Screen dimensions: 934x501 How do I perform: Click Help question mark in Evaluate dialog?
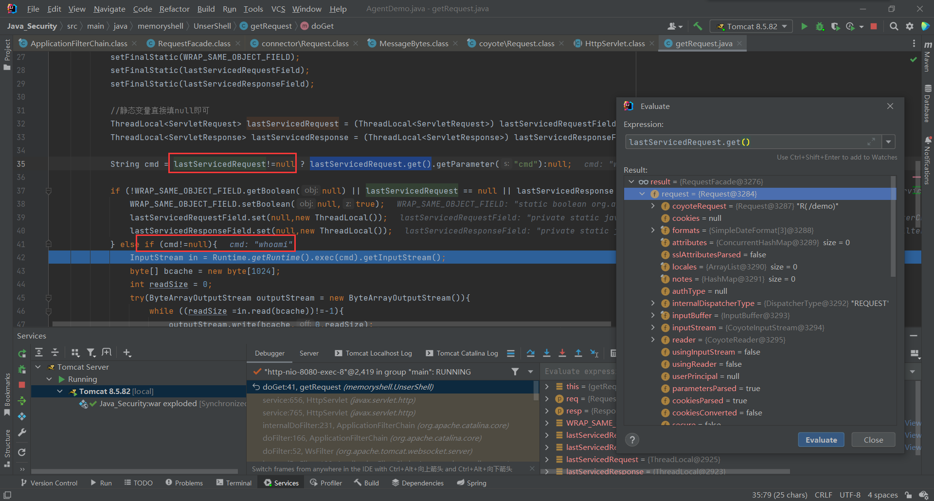coord(632,440)
